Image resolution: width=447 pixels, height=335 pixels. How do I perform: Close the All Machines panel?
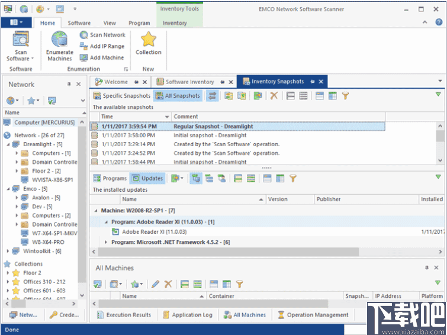[436, 268]
